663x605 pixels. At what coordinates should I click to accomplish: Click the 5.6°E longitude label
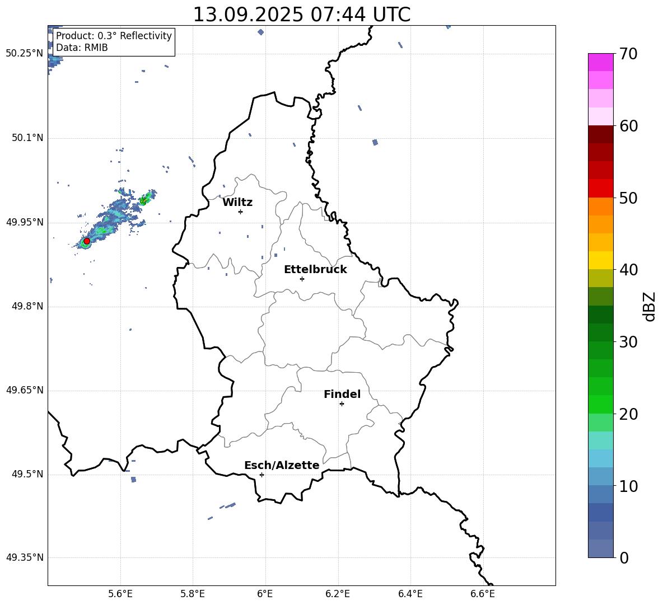pyautogui.click(x=120, y=594)
